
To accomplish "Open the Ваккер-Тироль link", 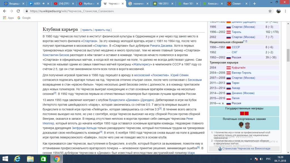I will (242, 73).
